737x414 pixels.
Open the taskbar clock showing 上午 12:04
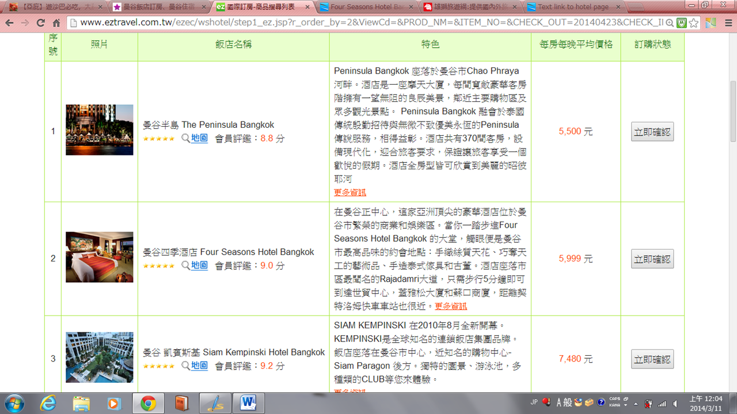pos(705,403)
